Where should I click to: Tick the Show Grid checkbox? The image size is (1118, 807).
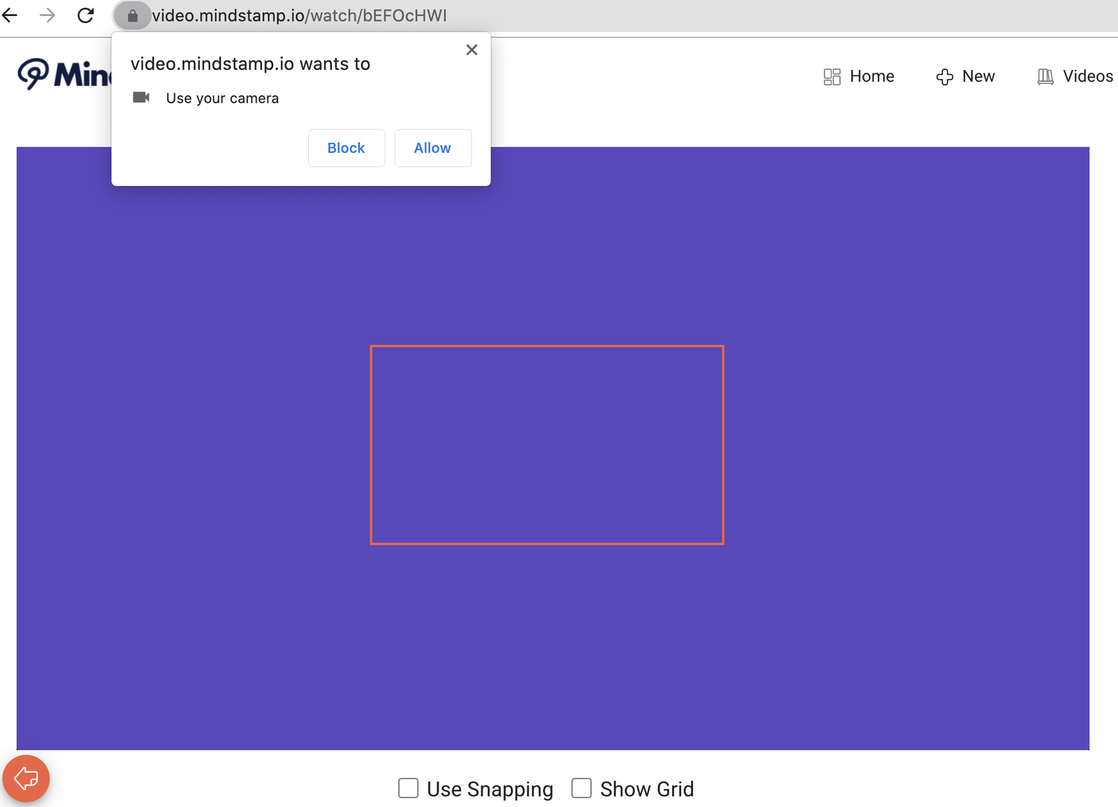coord(581,788)
